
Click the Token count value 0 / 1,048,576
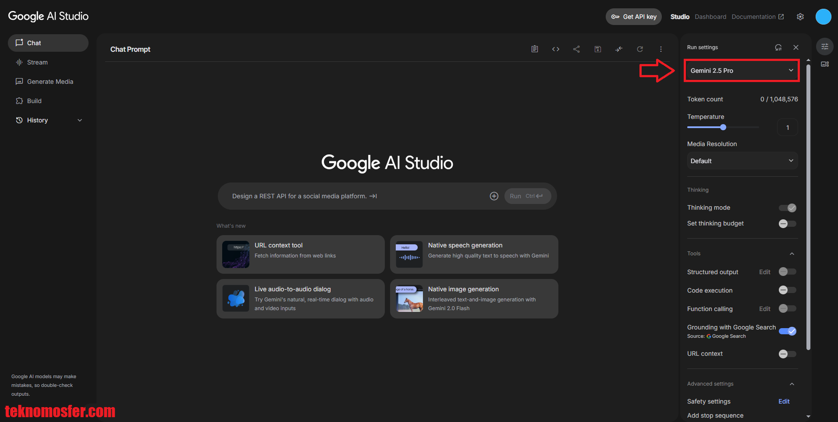click(x=779, y=99)
